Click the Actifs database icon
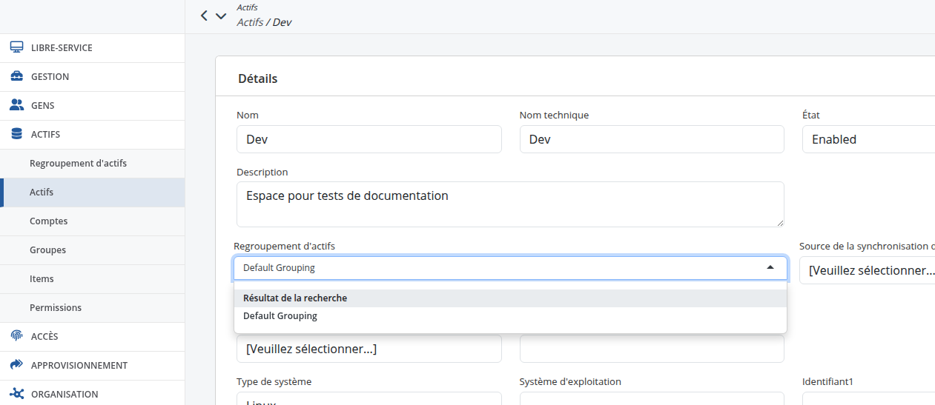This screenshot has width=935, height=405. (x=16, y=134)
